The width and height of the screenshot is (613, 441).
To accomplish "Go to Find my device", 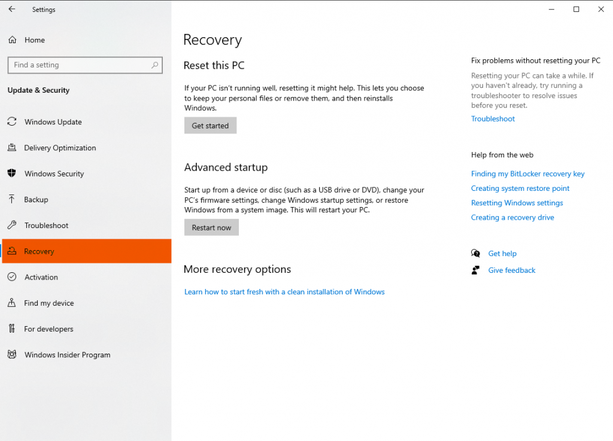I will pyautogui.click(x=86, y=303).
